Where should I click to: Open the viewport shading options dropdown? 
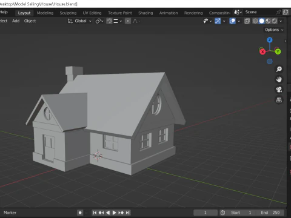(281, 21)
